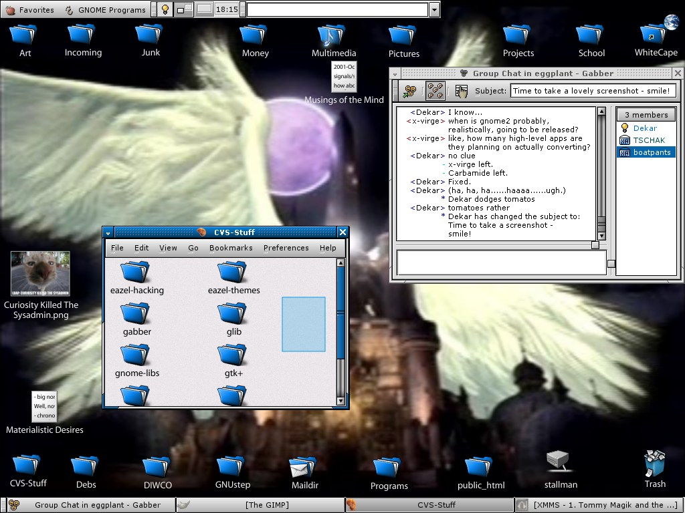The width and height of the screenshot is (685, 513).
Task: Click the blank monitor applet in the top panel
Action: pyautogui.click(x=204, y=9)
